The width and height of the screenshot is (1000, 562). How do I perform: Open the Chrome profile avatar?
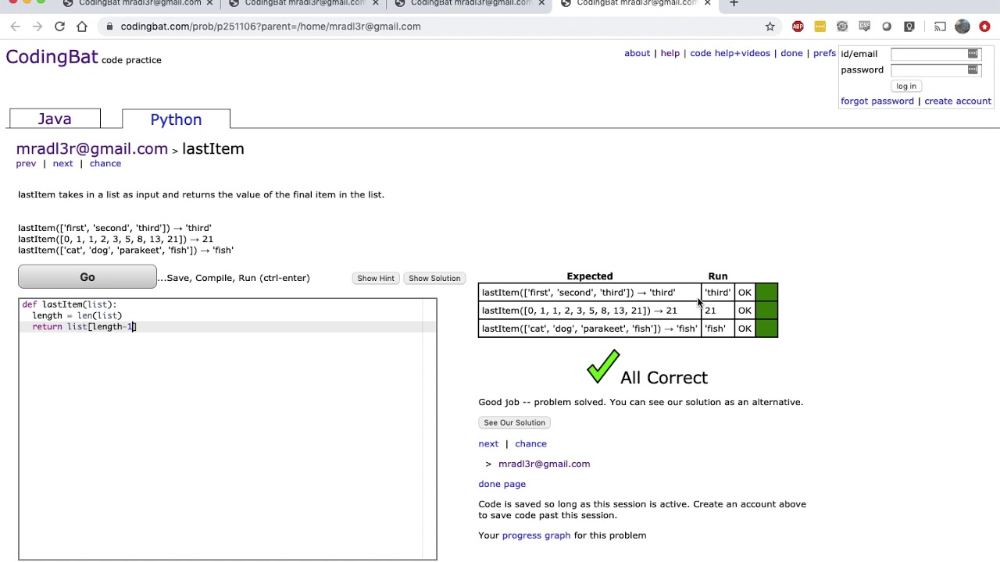[962, 27]
